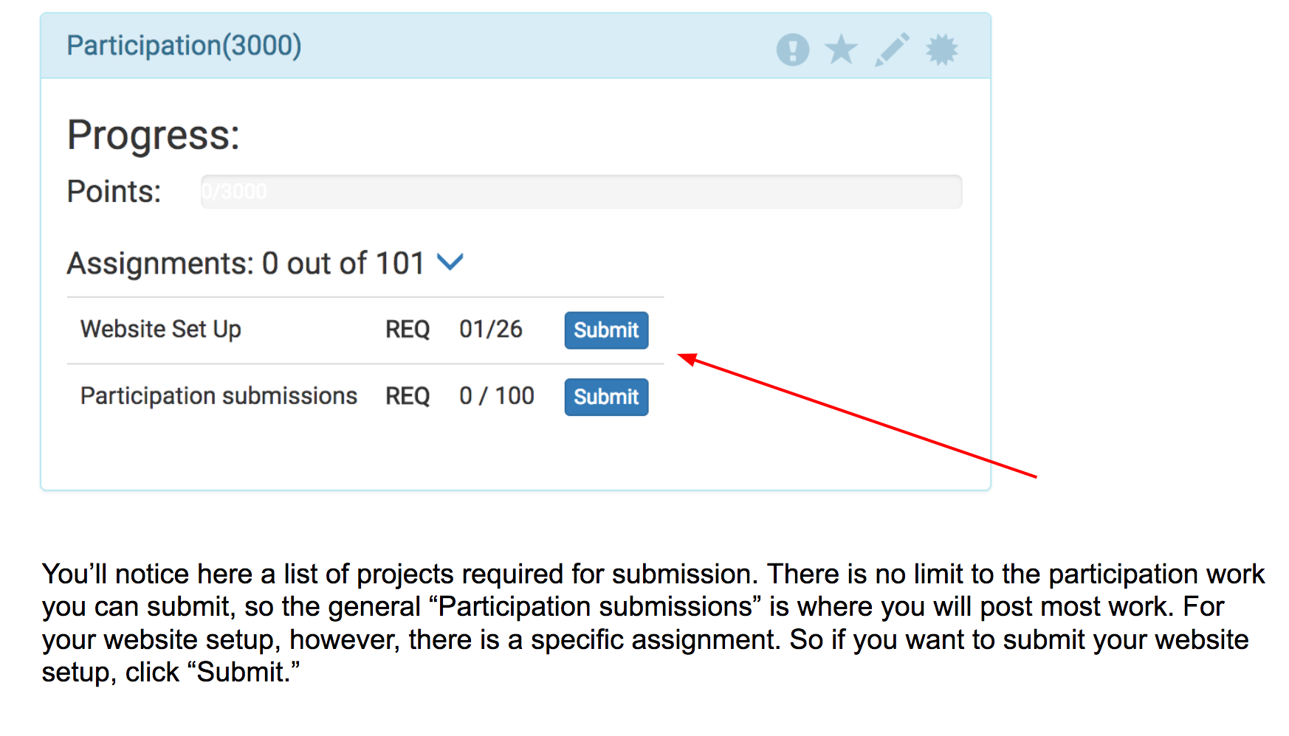Click the Points progress bar
This screenshot has height=736, width=1289.
click(581, 192)
